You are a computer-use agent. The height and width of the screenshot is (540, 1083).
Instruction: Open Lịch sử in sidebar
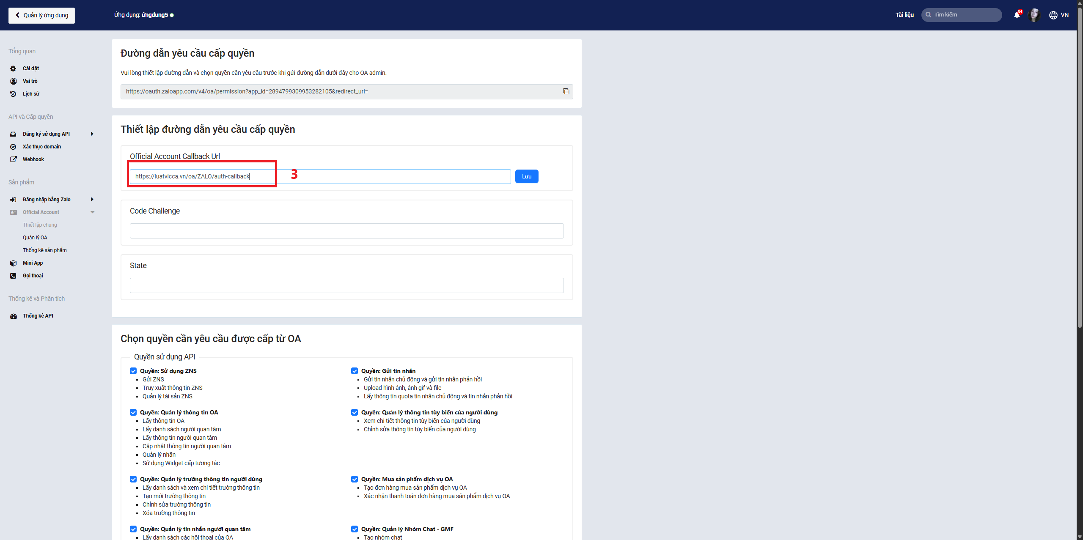[31, 94]
